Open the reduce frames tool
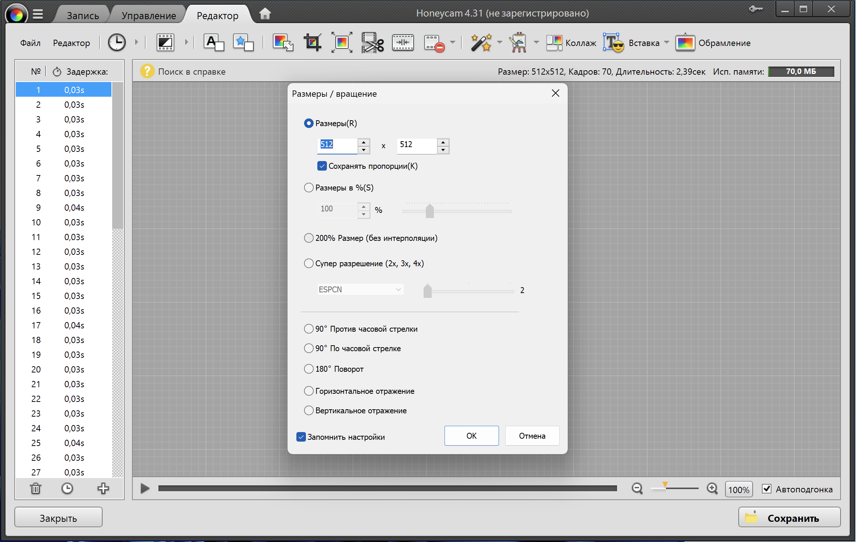 pyautogui.click(x=403, y=43)
